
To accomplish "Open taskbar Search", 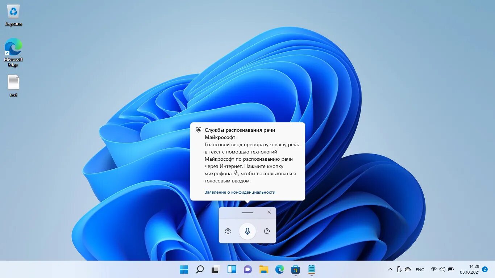I will [200, 269].
